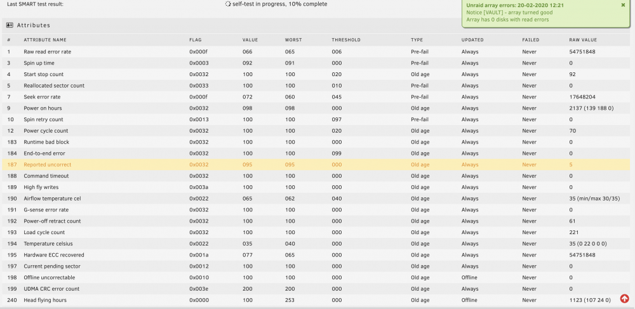Click the WORST column header
The image size is (635, 309).
tap(293, 40)
